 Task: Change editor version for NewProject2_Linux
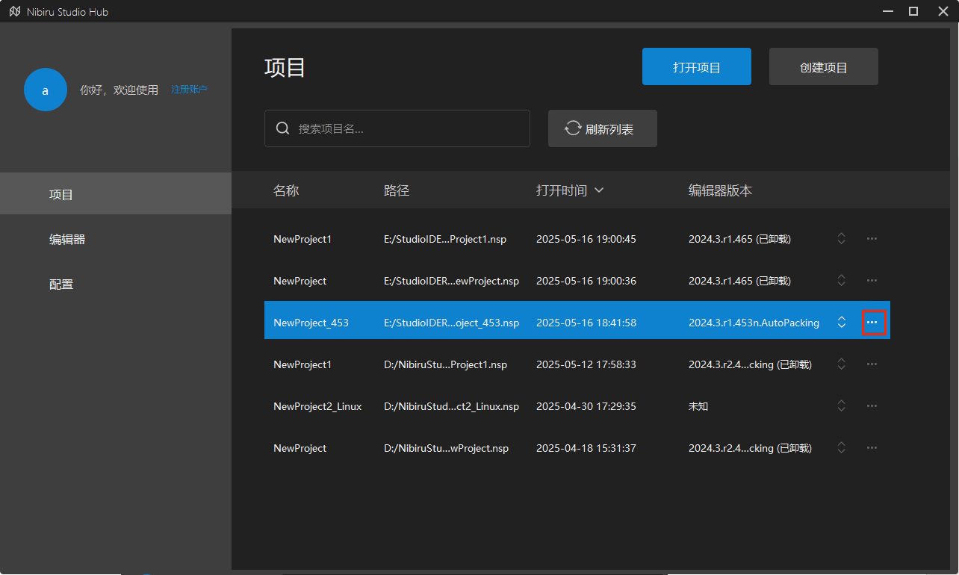(x=842, y=406)
